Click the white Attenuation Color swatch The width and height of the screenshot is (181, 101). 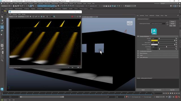pos(154,45)
